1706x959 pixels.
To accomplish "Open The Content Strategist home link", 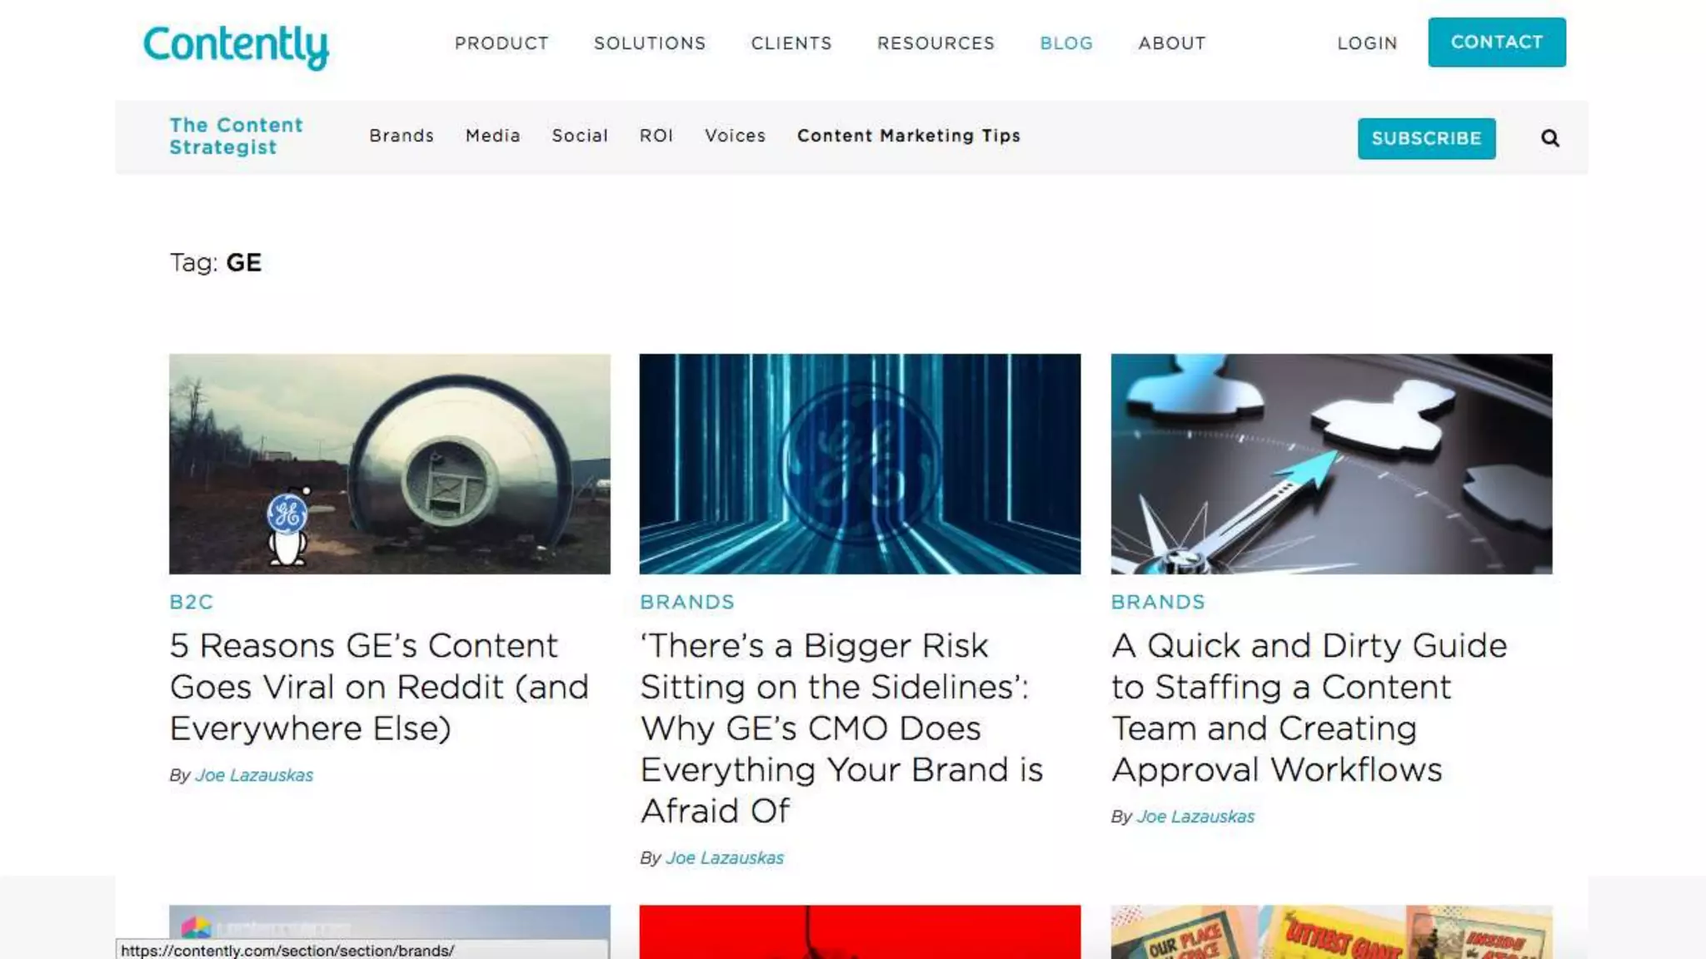I will (x=236, y=136).
